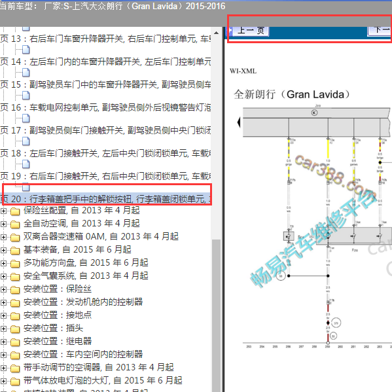Select page 16 车载电网控制单元 entry
This screenshot has height=392, width=392.
click(x=105, y=107)
